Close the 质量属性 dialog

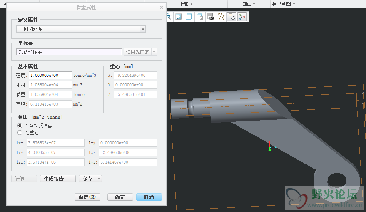(162, 7)
